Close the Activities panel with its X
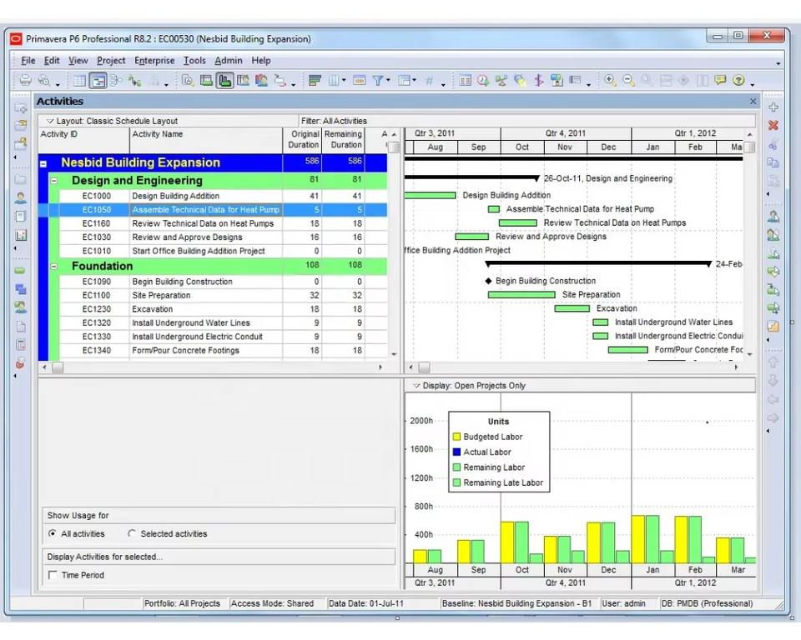The image size is (801, 640). 753,101
